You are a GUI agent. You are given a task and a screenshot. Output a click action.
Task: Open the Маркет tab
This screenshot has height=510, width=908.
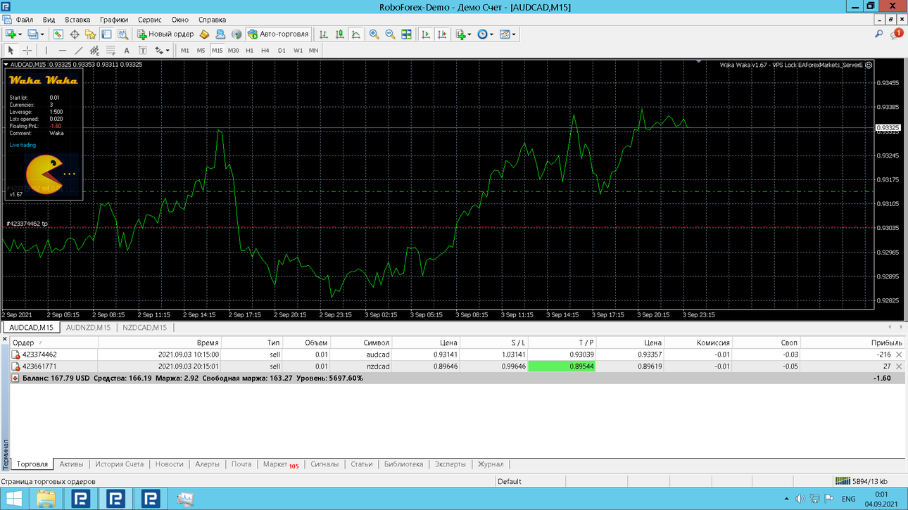coord(280,464)
